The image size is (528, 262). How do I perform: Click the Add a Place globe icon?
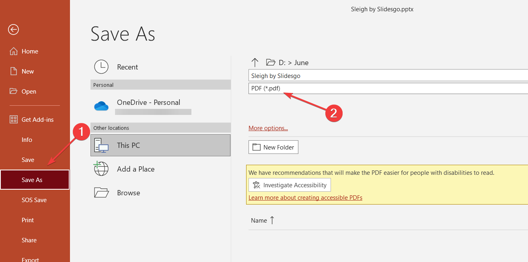(101, 169)
